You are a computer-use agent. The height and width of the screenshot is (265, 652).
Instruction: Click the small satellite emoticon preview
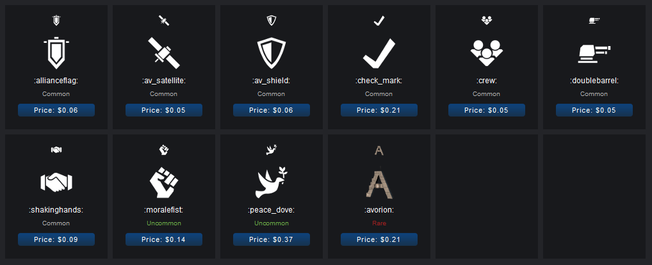(164, 21)
